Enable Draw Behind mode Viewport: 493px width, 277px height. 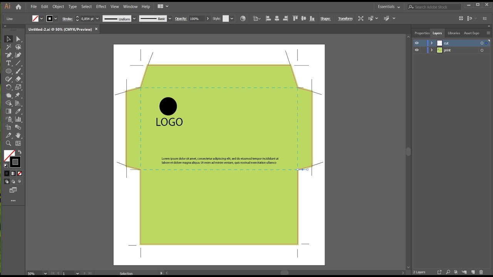tap(13, 182)
